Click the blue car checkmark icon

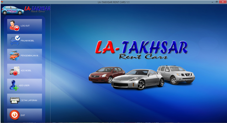(x=15, y=40)
